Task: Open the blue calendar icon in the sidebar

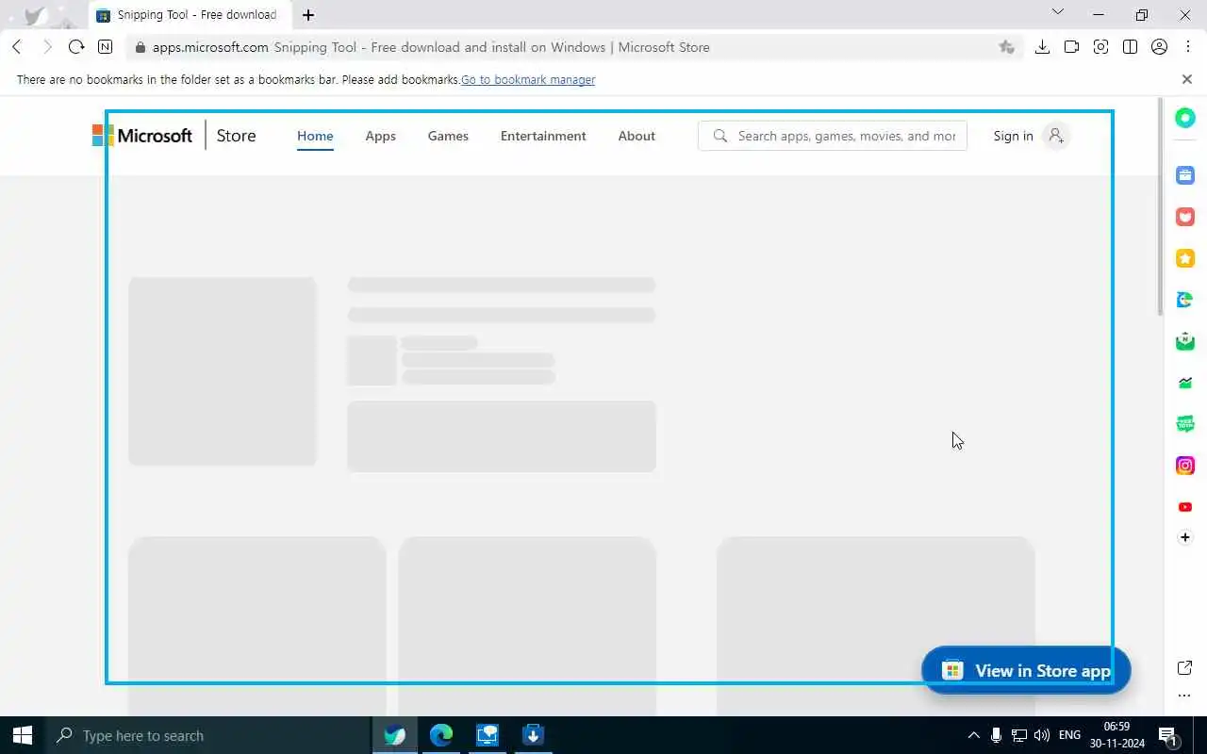Action: pyautogui.click(x=1185, y=175)
